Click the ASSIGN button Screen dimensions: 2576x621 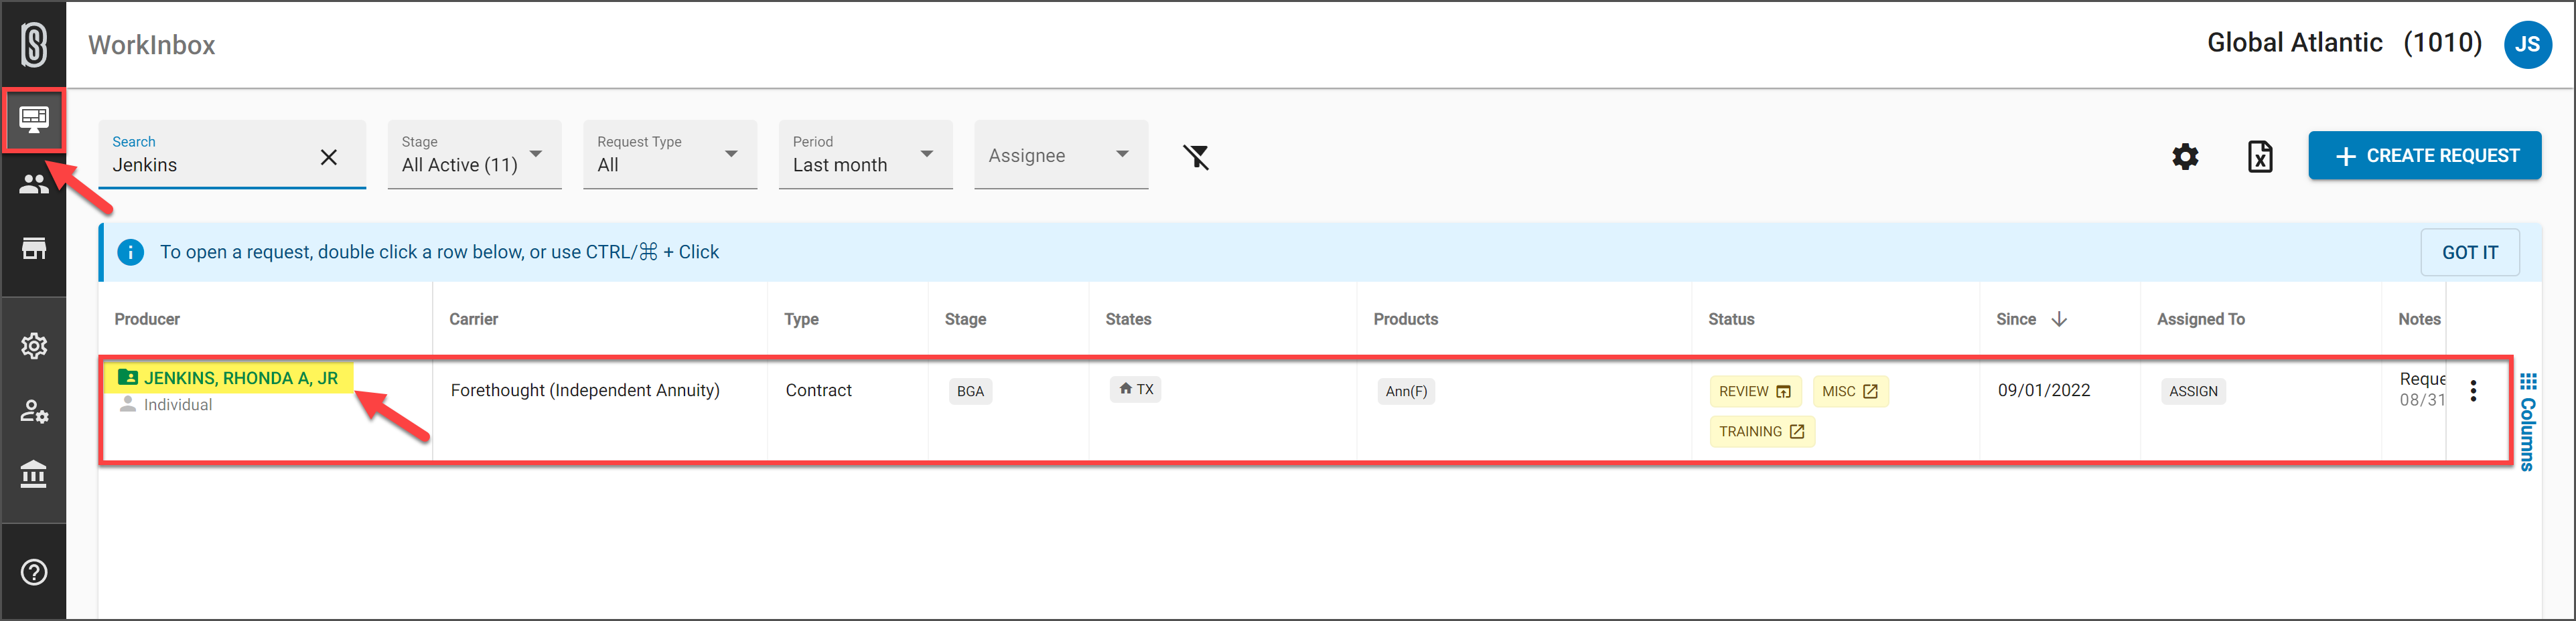[x=2193, y=391]
